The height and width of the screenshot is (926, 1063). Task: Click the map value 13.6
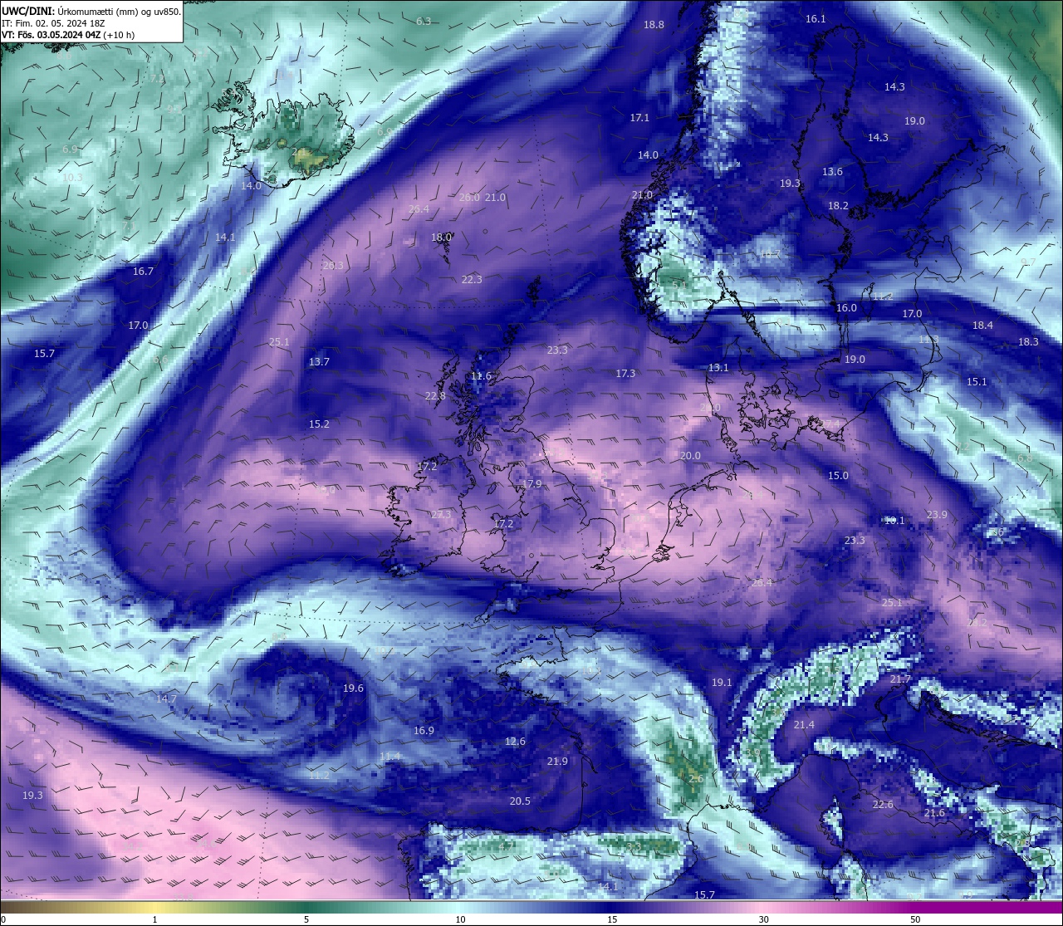pyautogui.click(x=832, y=172)
